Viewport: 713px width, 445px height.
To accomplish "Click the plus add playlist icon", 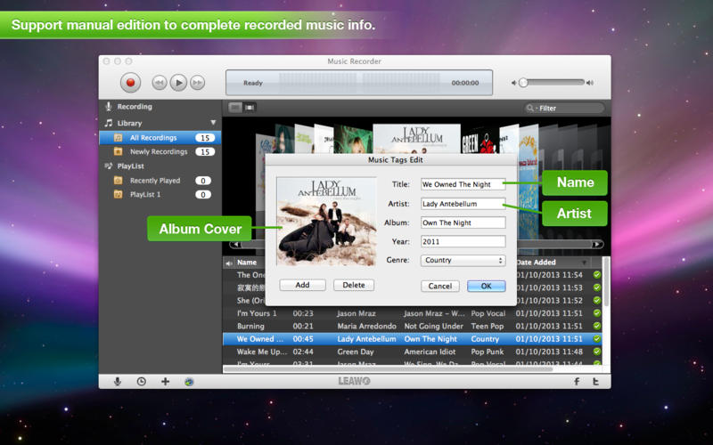I will [166, 382].
